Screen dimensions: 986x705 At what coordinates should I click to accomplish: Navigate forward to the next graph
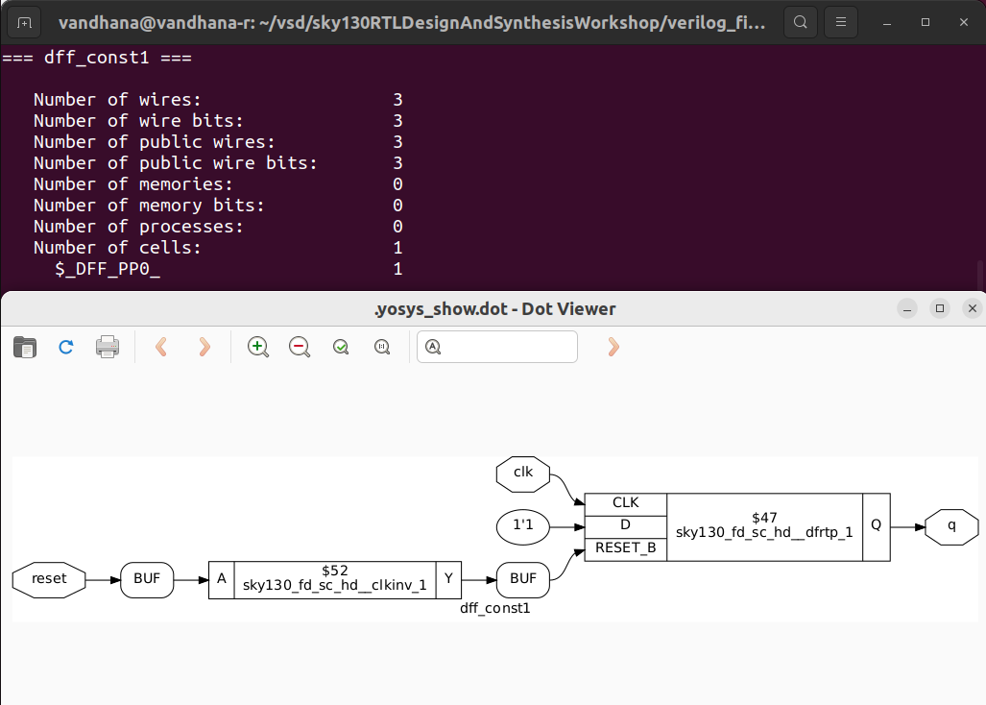pyautogui.click(x=204, y=347)
